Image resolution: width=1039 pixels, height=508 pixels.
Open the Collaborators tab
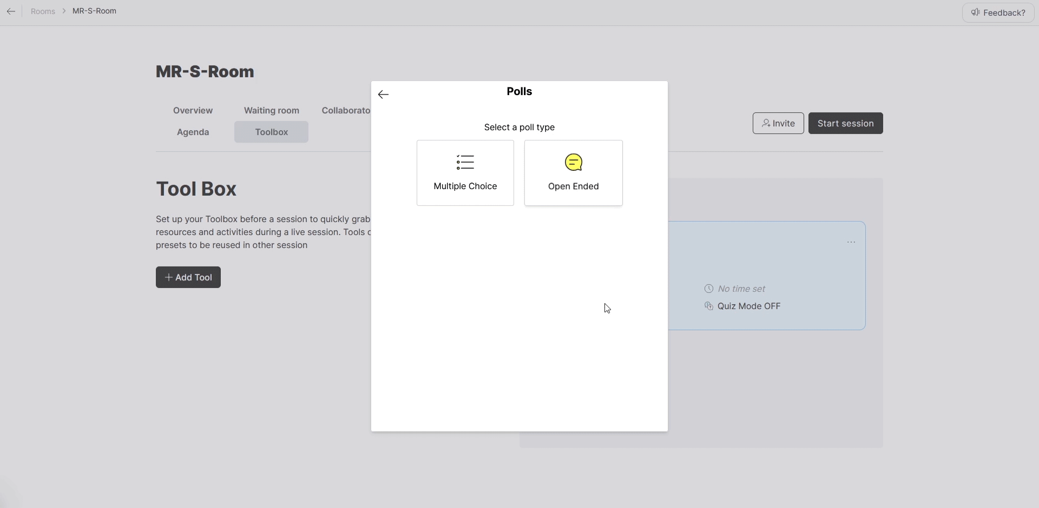(x=346, y=110)
